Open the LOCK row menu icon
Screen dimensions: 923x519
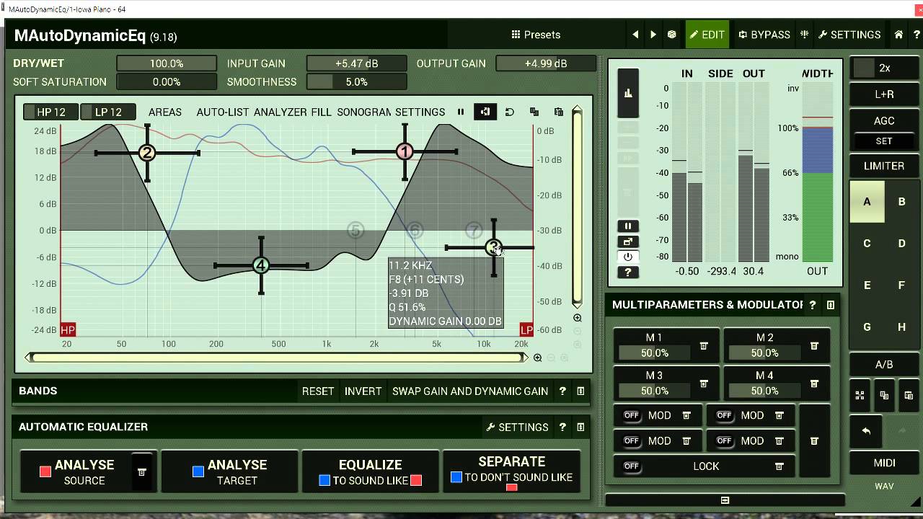[x=780, y=466]
